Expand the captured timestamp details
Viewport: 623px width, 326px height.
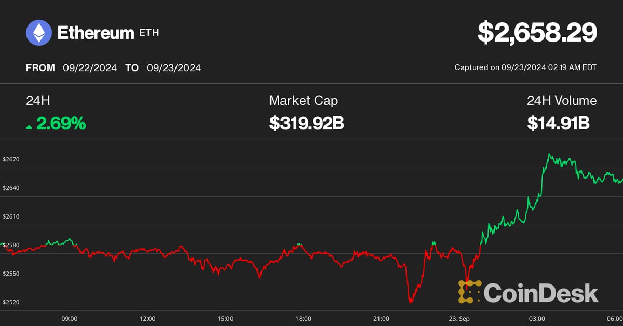point(526,67)
